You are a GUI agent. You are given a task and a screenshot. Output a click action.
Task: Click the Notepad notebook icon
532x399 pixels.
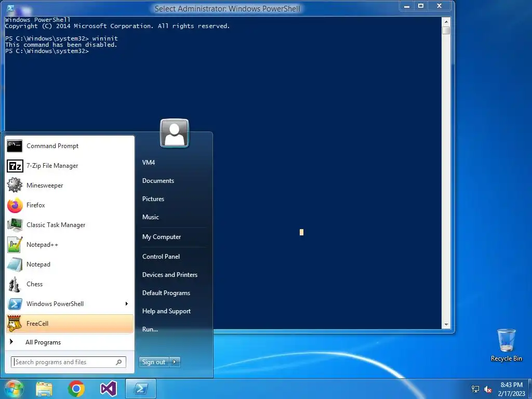[x=15, y=264]
